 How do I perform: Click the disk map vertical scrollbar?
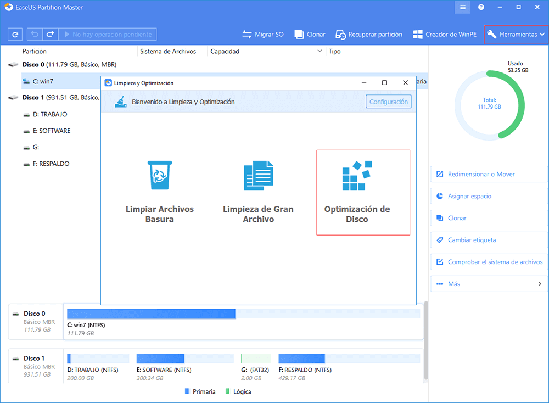point(426,340)
